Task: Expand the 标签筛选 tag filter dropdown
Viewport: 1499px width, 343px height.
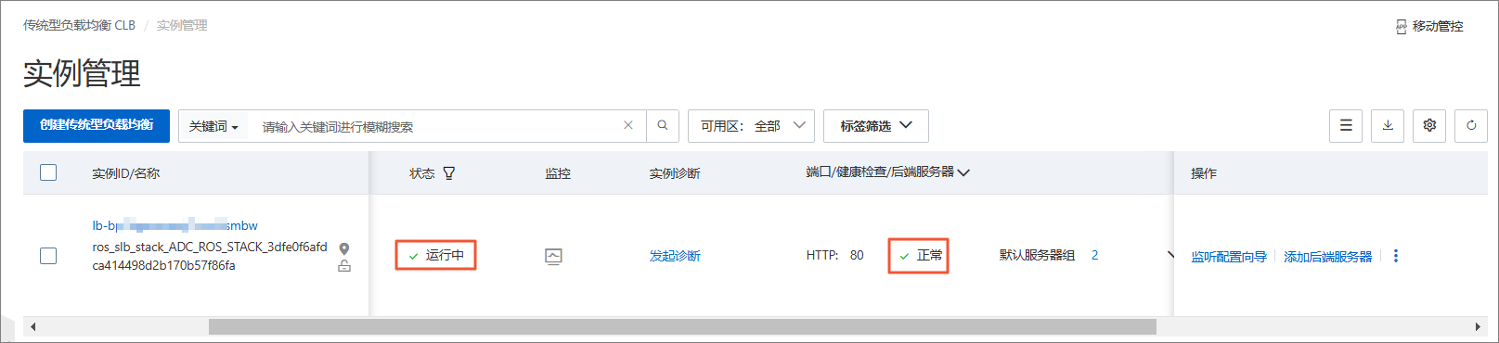Action: pyautogui.click(x=876, y=126)
